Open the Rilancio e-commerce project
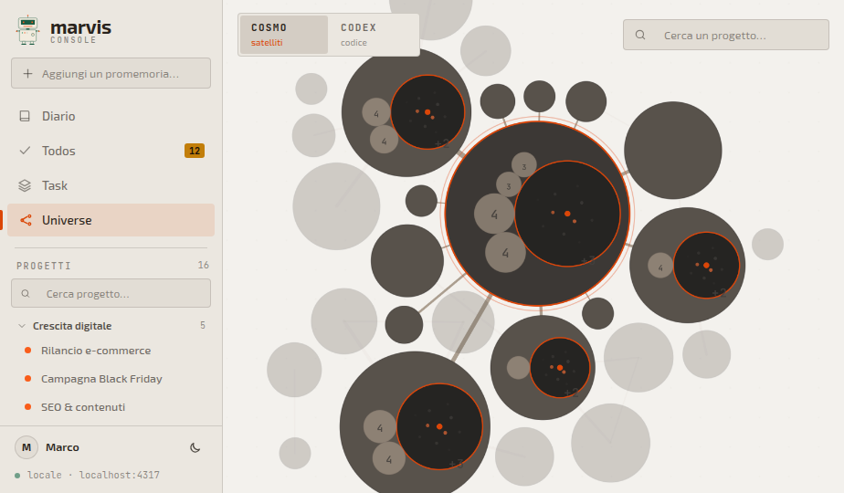The image size is (844, 493). (96, 351)
